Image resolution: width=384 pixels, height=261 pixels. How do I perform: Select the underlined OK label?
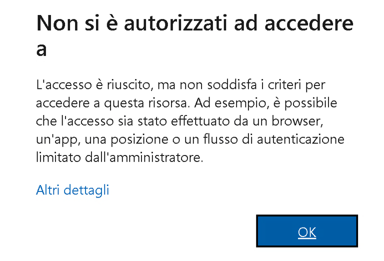coord(307,232)
